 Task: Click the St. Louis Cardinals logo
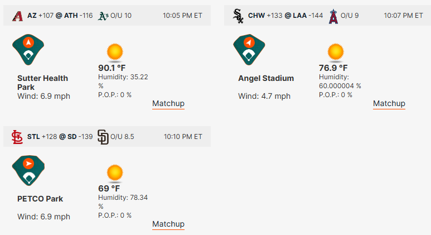click(x=17, y=137)
